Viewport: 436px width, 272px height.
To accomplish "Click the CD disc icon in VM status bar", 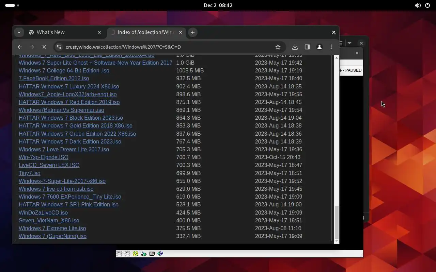I will click(136, 254).
